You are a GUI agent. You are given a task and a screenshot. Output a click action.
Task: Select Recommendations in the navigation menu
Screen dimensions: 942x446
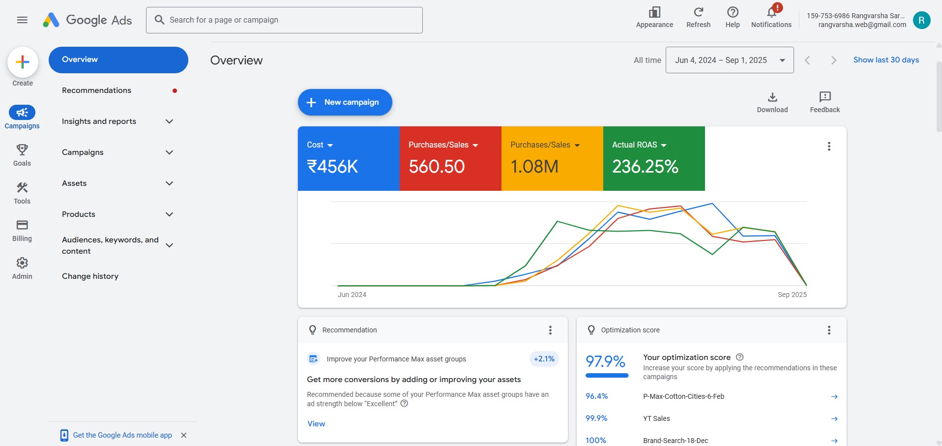(97, 90)
